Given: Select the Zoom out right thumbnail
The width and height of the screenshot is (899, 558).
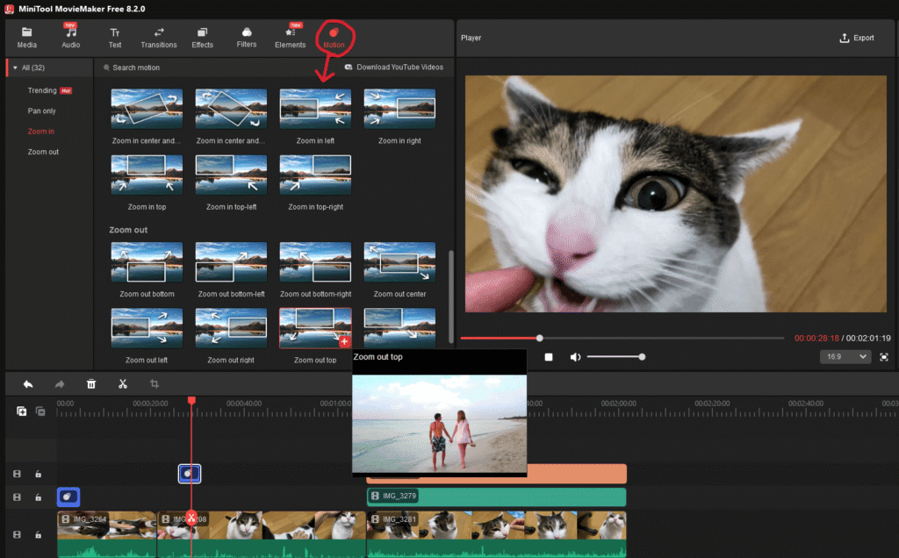Looking at the screenshot, I should pos(231,328).
